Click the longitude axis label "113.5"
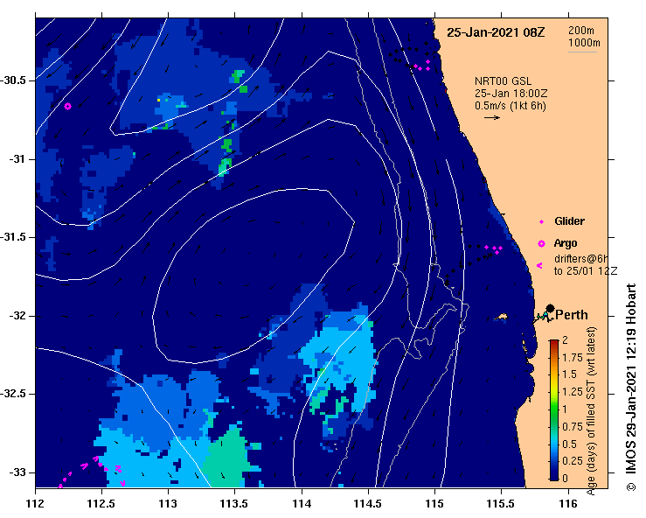The height and width of the screenshot is (518, 646). [x=234, y=504]
